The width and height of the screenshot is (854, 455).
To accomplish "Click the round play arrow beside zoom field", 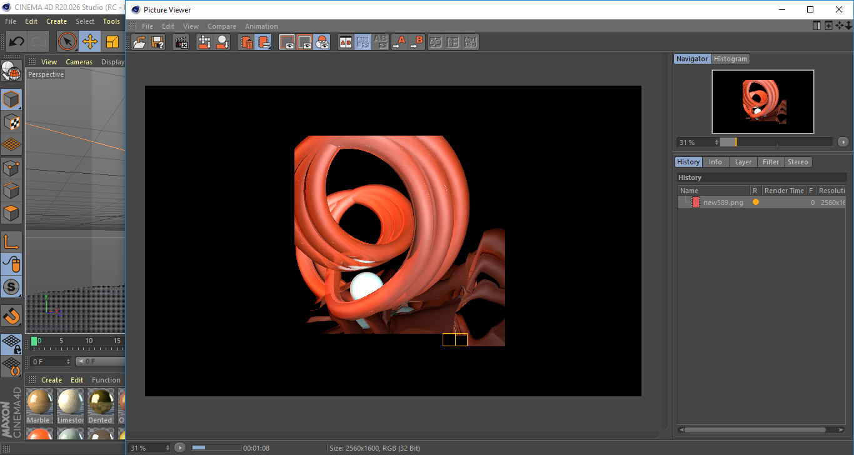I will click(x=180, y=447).
